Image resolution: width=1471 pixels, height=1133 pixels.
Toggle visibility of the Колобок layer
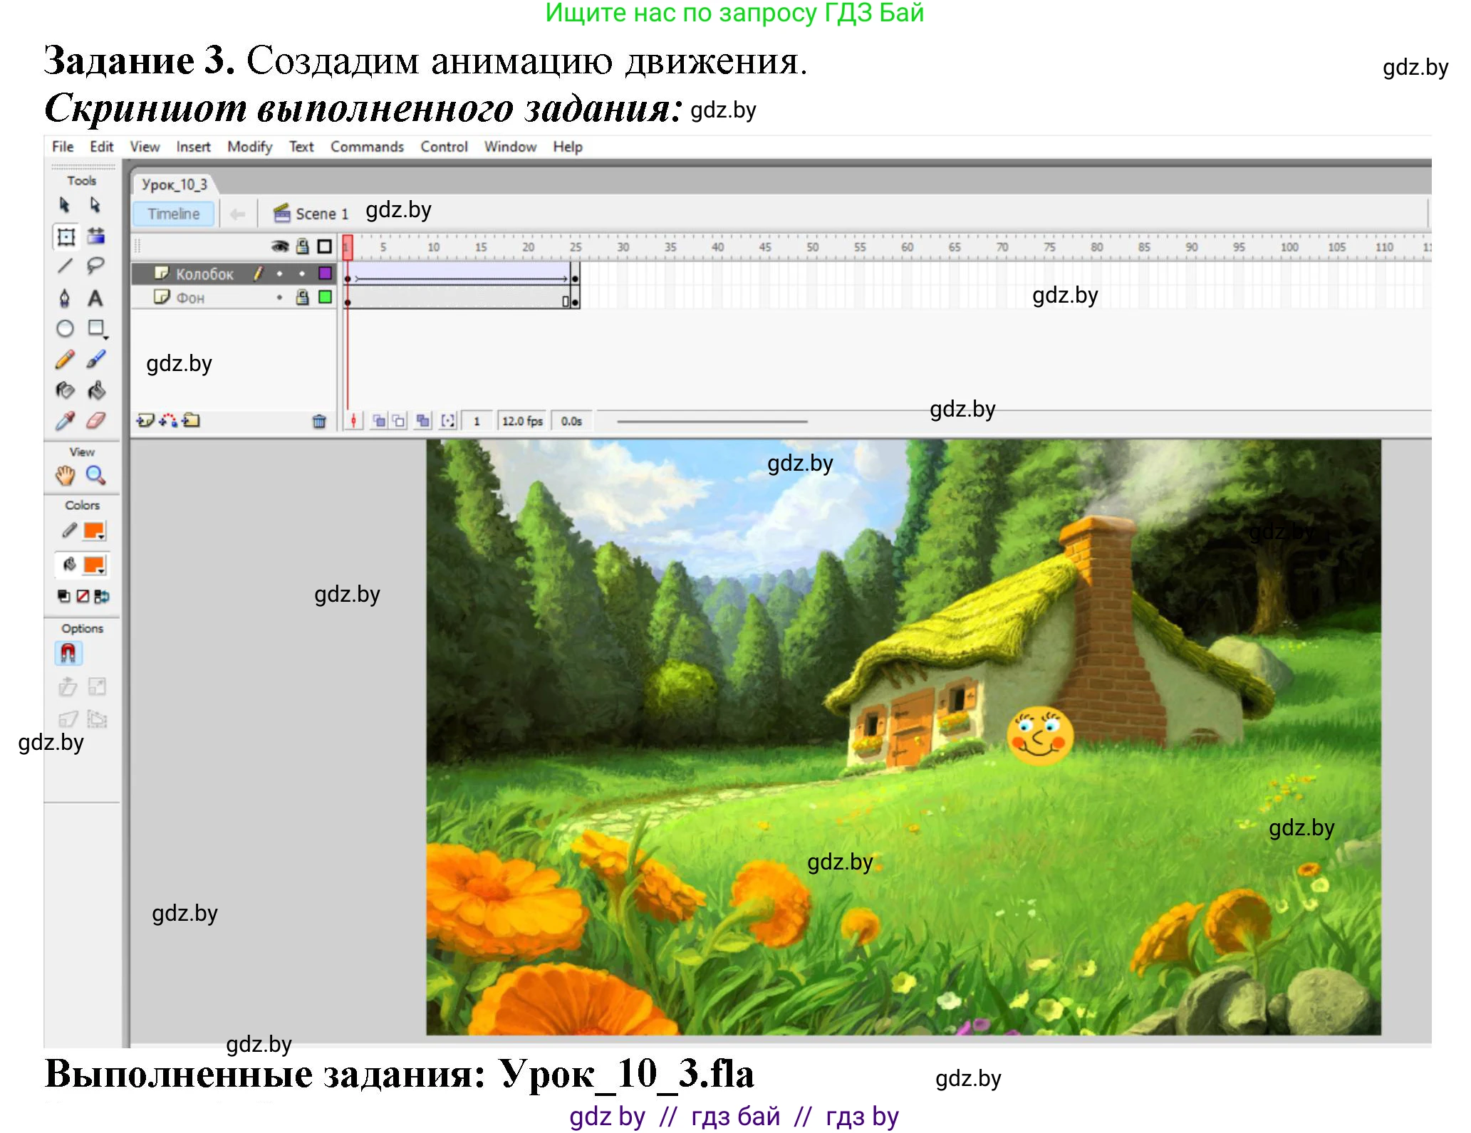click(279, 273)
